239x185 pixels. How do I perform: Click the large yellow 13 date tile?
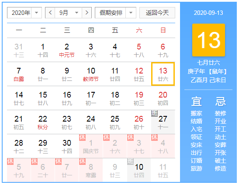(208, 40)
